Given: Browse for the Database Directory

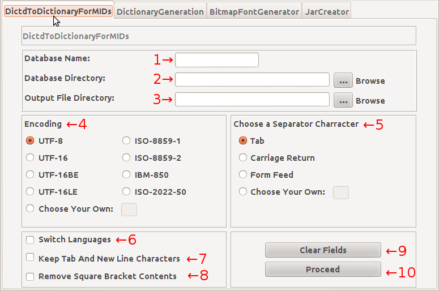Looking at the screenshot, I should (x=343, y=80).
